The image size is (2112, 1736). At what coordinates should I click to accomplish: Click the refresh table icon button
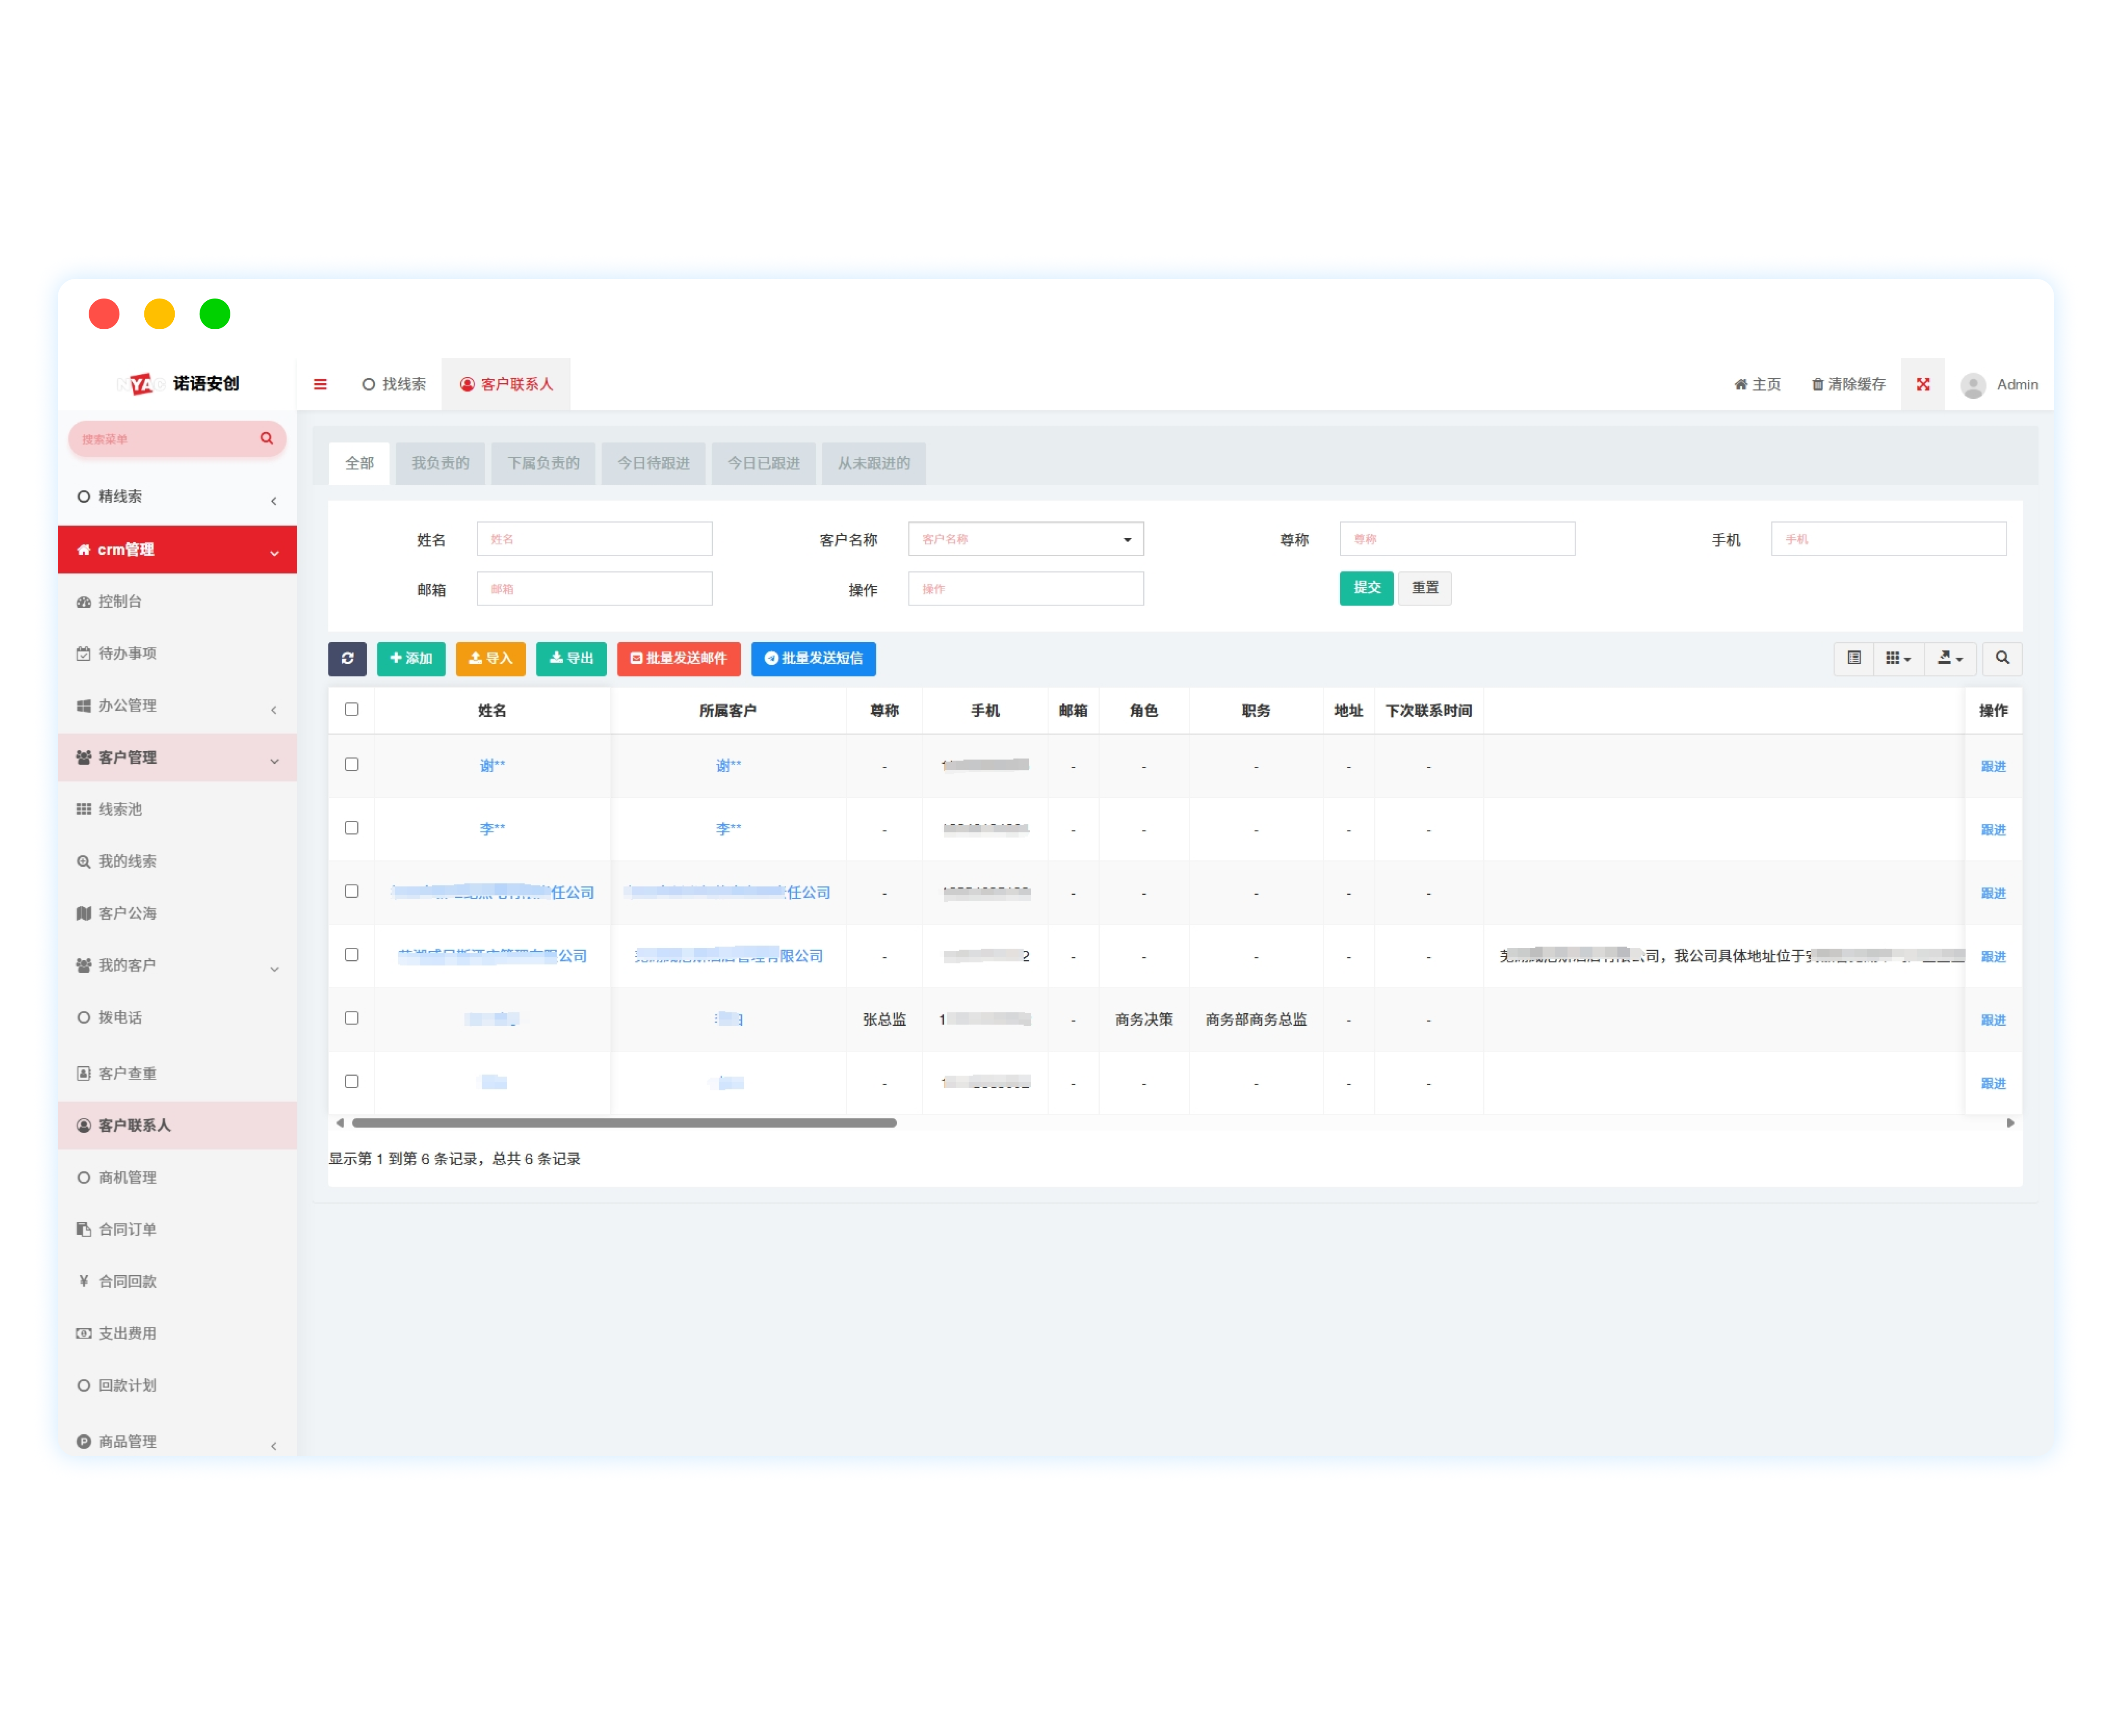tap(347, 658)
